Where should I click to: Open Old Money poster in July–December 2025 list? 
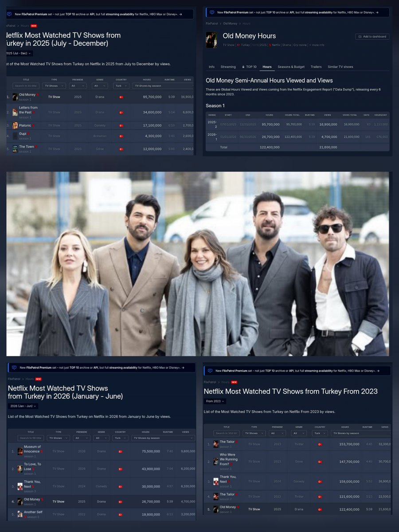coord(15,97)
